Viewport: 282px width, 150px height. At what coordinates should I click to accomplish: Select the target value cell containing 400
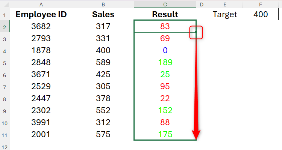261,15
